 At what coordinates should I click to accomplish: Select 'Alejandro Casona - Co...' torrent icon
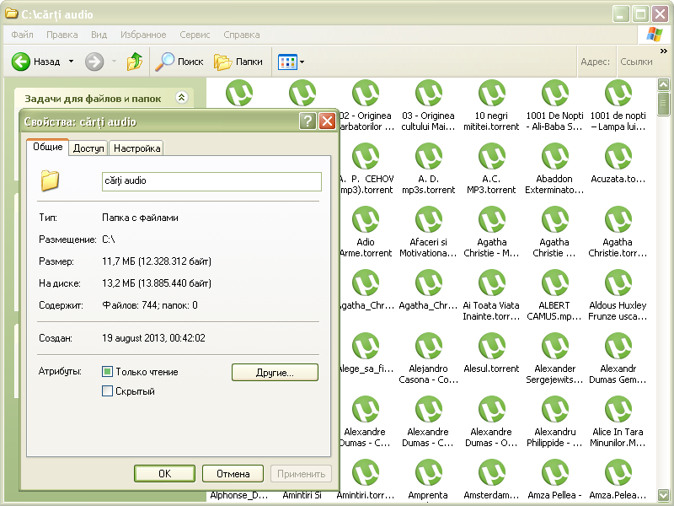pos(429,346)
